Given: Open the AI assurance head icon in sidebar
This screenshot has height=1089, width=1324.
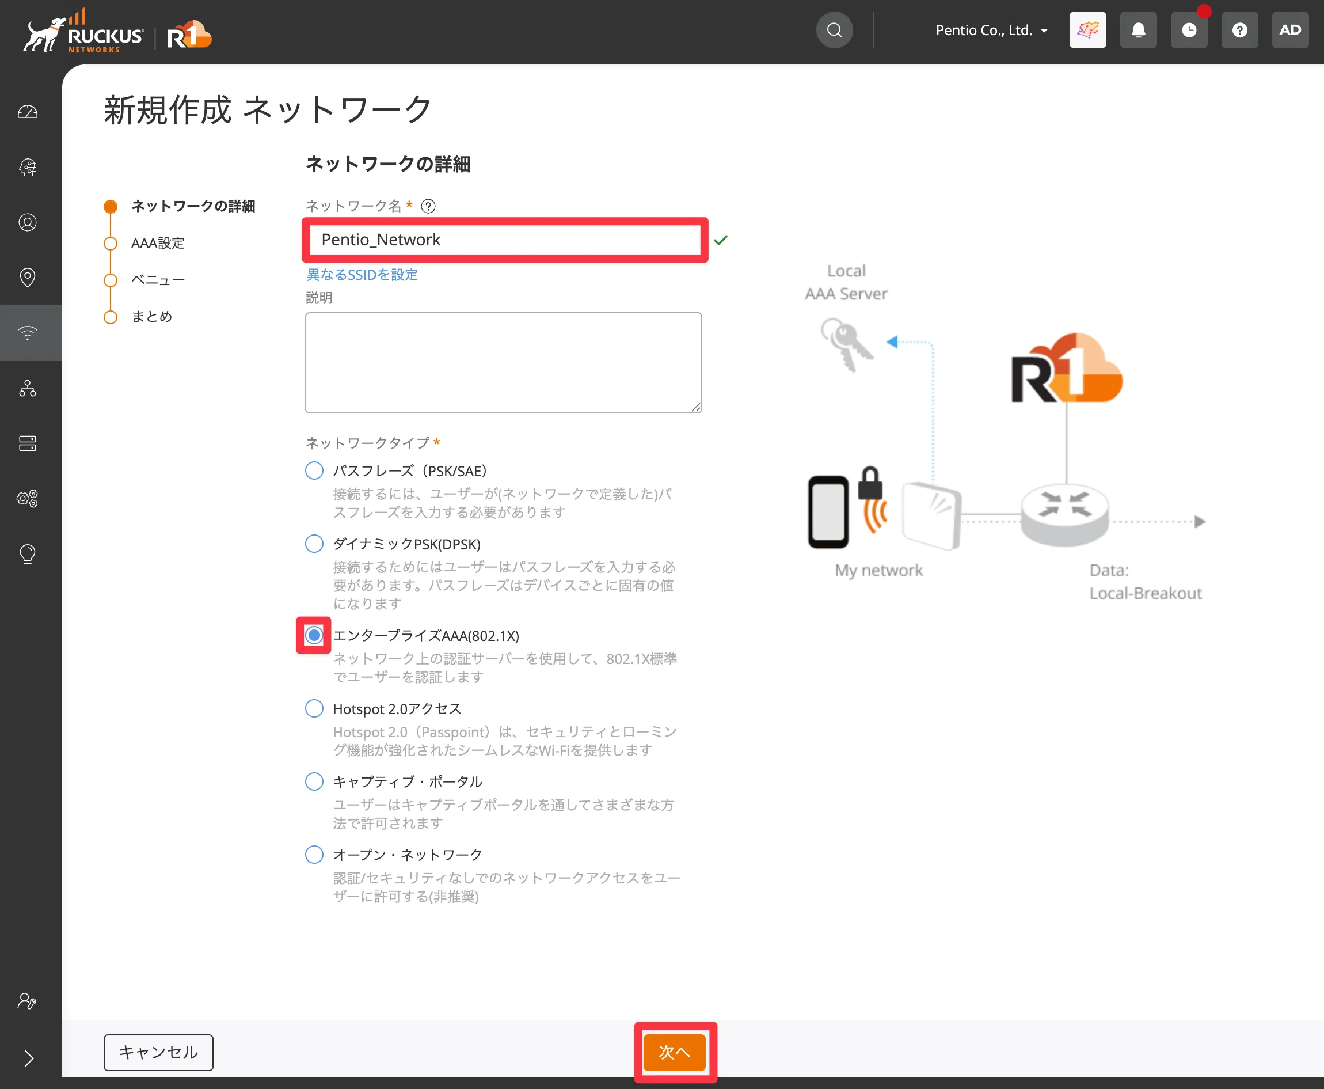Looking at the screenshot, I should coord(28,167).
